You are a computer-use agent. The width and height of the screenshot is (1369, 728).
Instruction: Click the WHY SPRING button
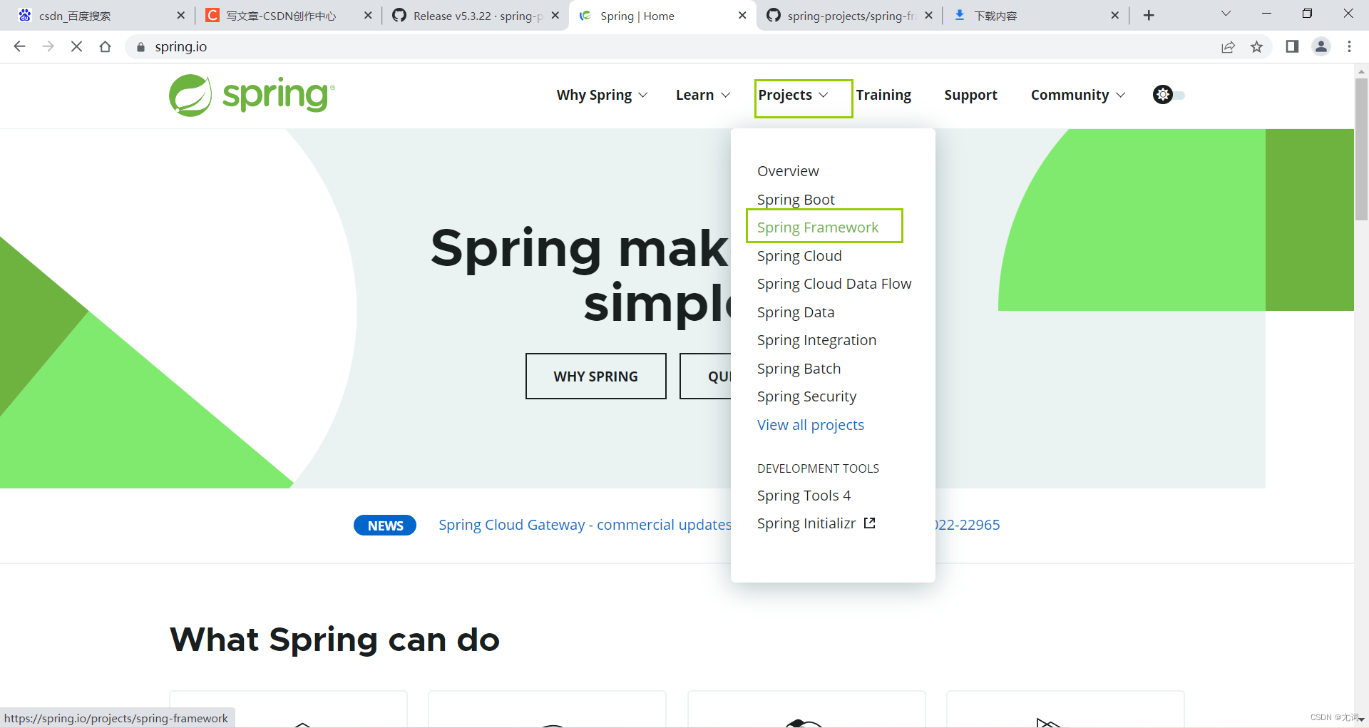pos(595,376)
